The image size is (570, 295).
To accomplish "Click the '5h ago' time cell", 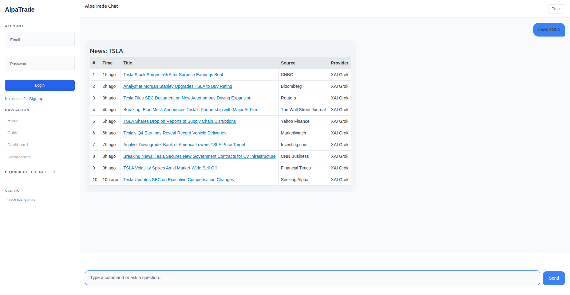I will pyautogui.click(x=110, y=121).
